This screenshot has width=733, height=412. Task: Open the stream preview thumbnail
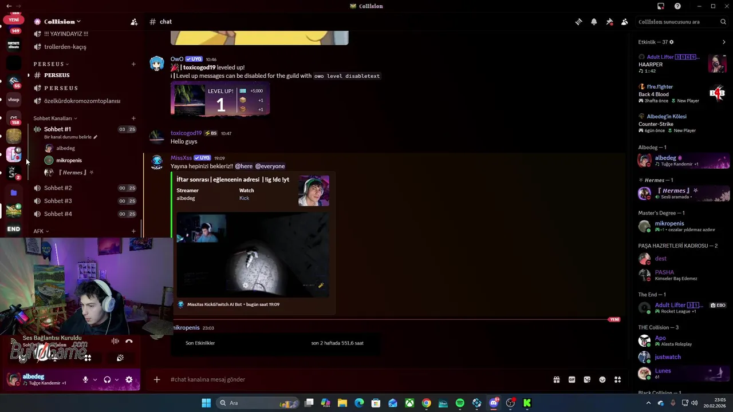pos(253,255)
